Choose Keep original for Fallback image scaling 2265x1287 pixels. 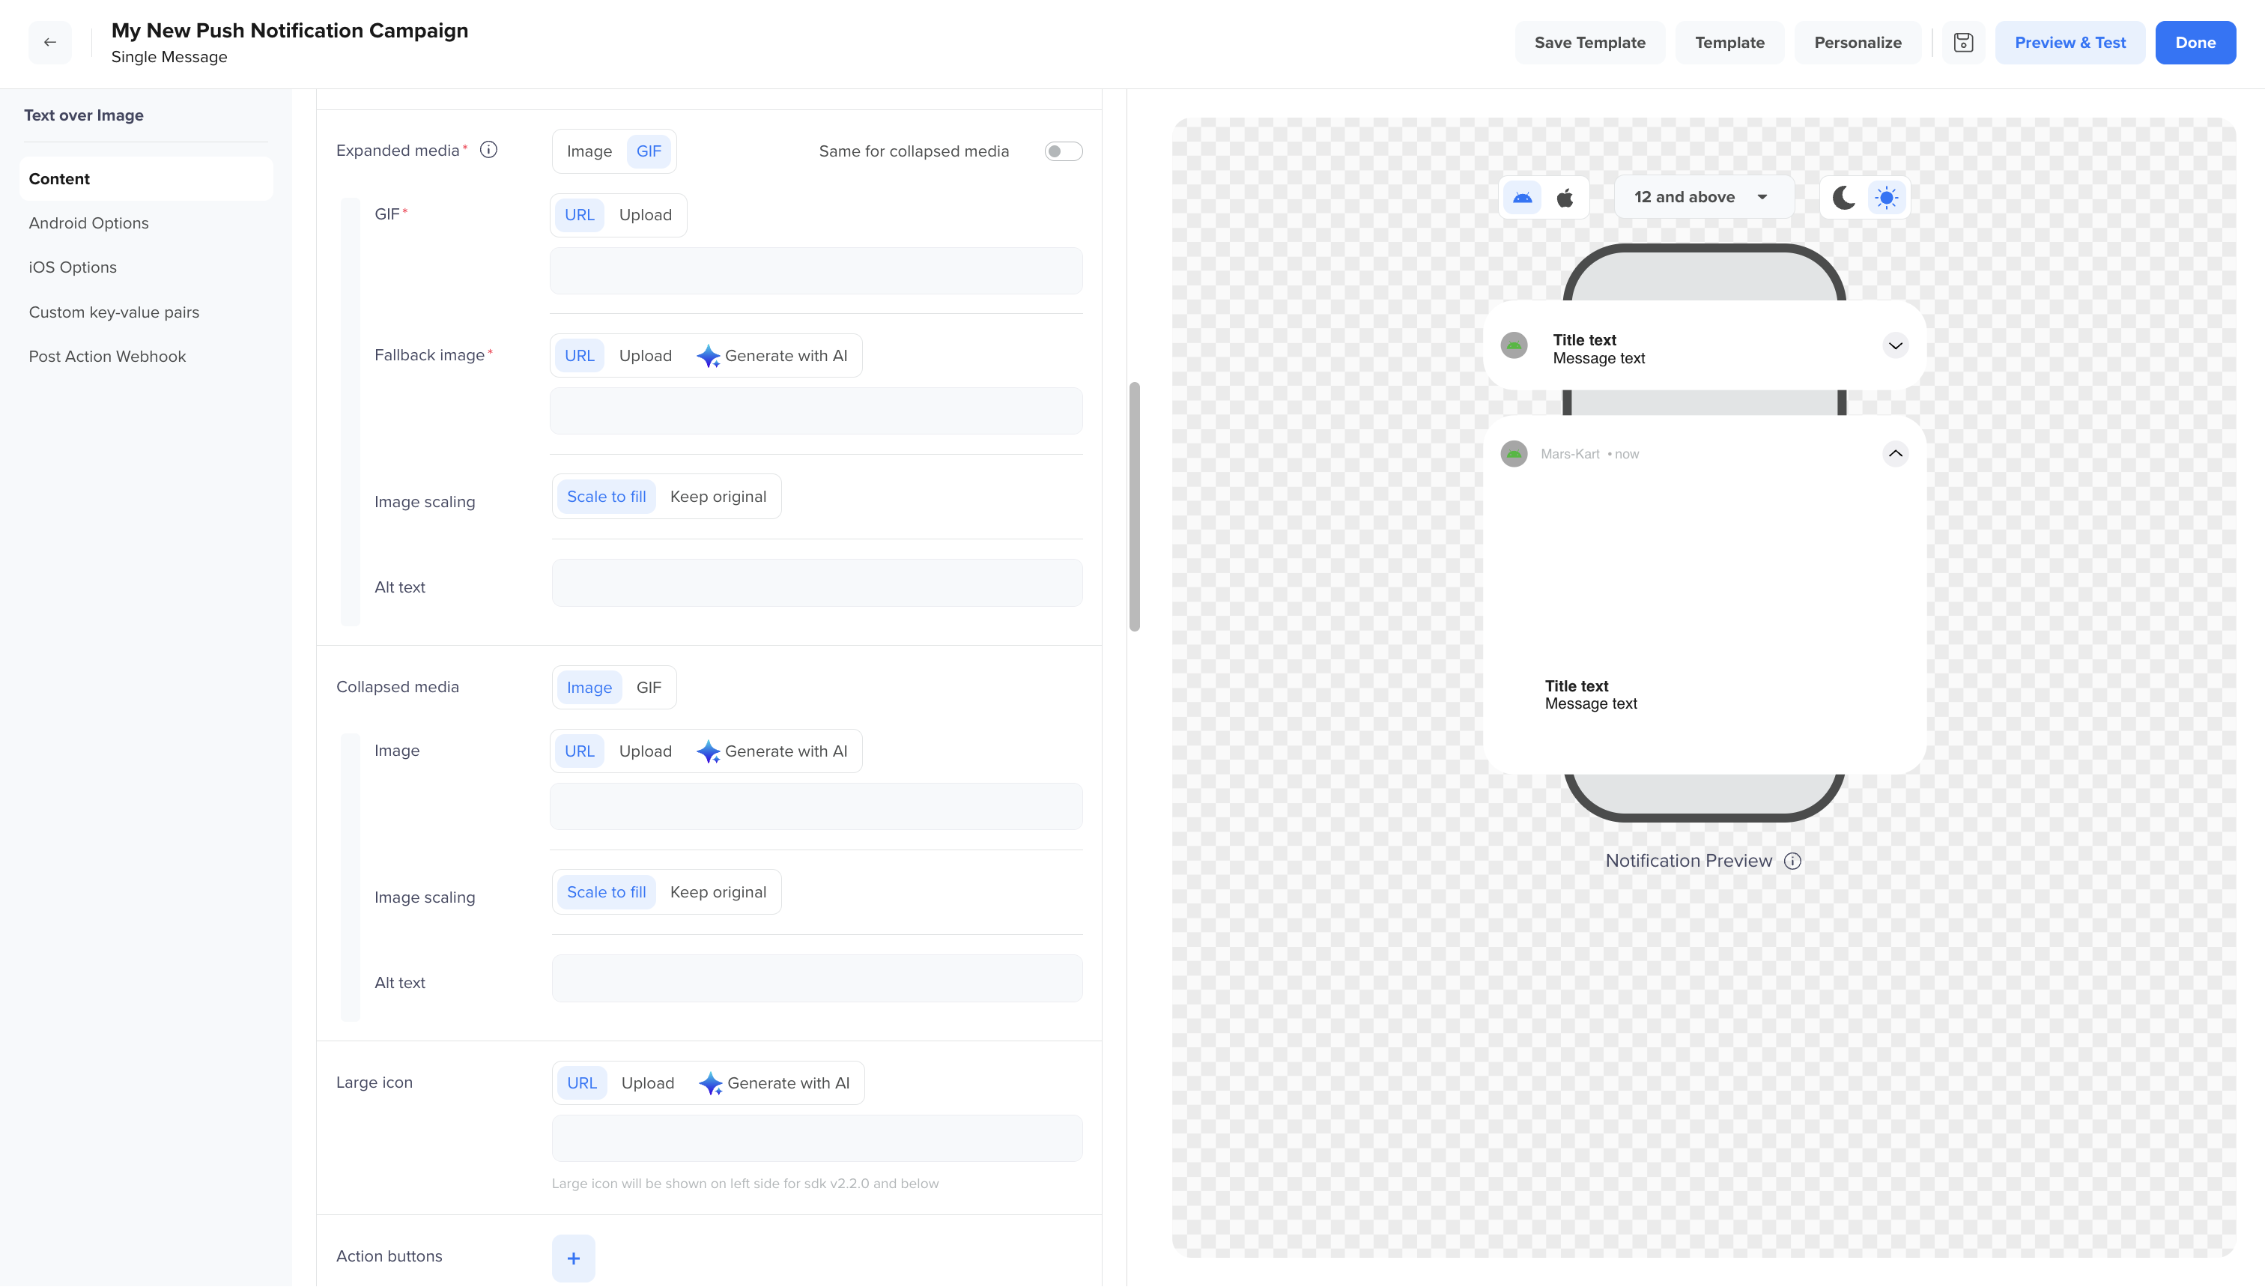(718, 497)
